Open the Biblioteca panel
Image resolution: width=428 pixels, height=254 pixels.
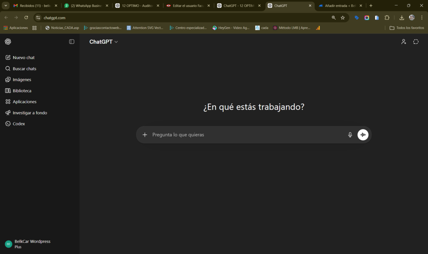tap(22, 90)
